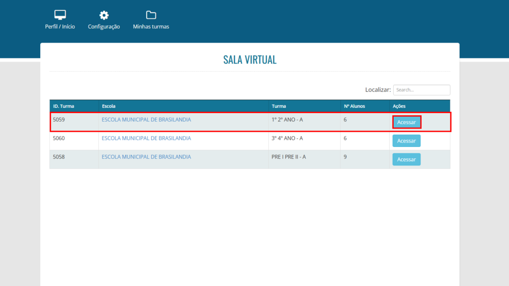
Task: Open the Perfil / Início menu label
Action: pyautogui.click(x=60, y=27)
